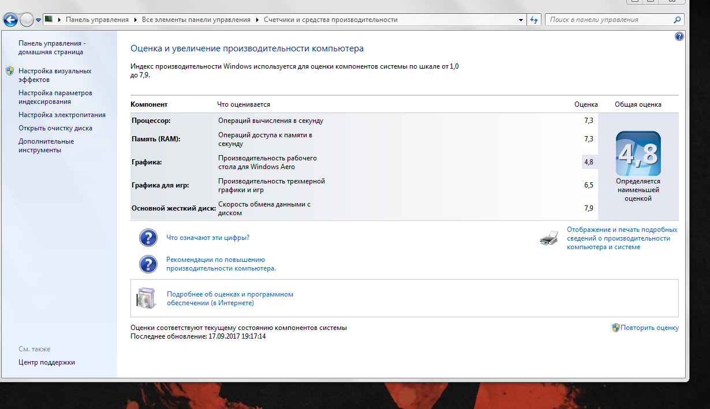Click 'Графика для игр:' row label

(160, 185)
